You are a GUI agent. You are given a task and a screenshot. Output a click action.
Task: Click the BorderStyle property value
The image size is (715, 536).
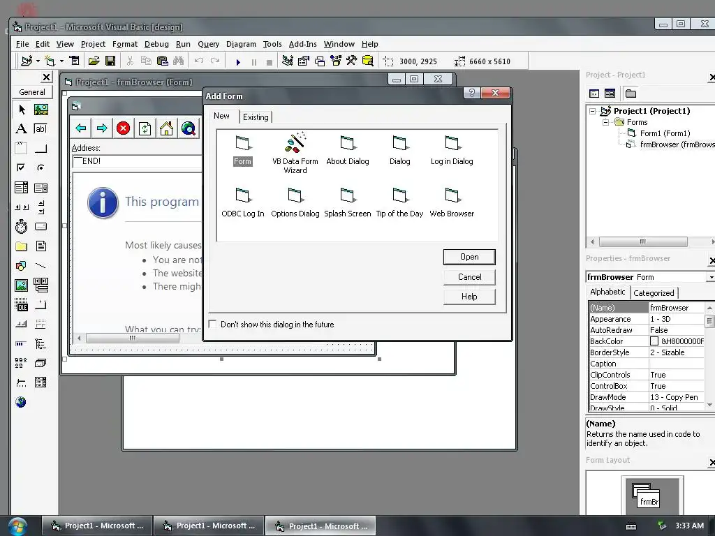pos(677,352)
